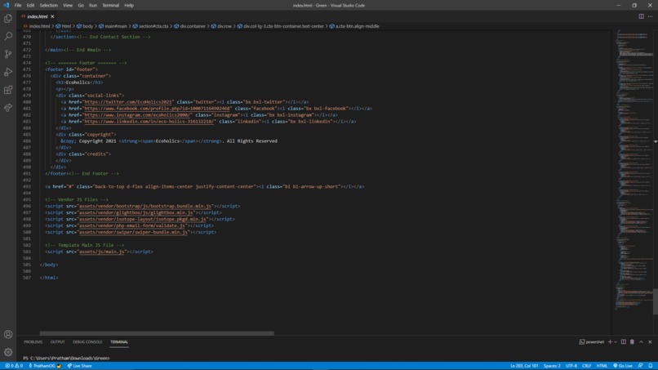Add a new terminal with plus icon
This screenshot has width=658, height=370.
(610, 342)
